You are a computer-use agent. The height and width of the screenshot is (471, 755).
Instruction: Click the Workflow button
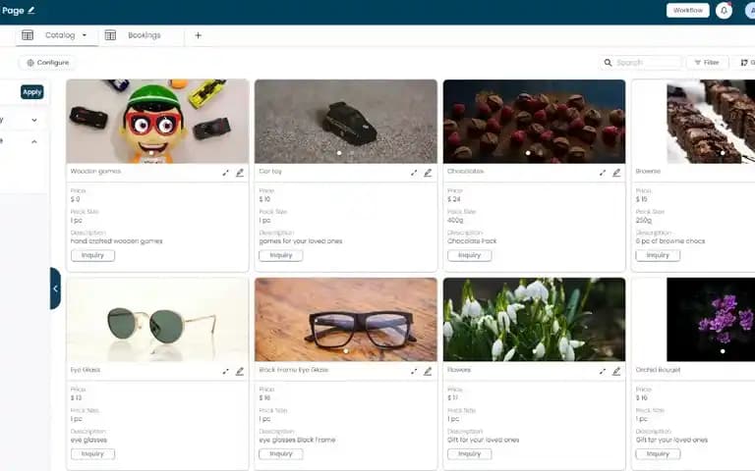click(687, 10)
